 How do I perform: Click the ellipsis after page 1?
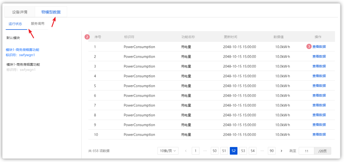pyautogui.click(x=205, y=151)
